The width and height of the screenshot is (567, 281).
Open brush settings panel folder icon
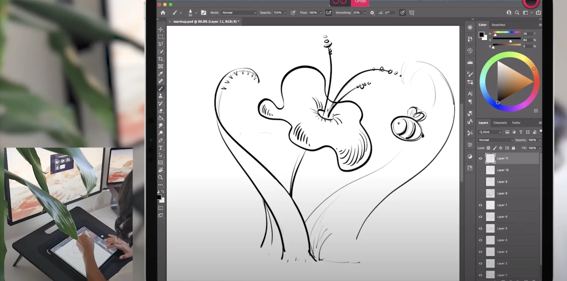point(203,13)
